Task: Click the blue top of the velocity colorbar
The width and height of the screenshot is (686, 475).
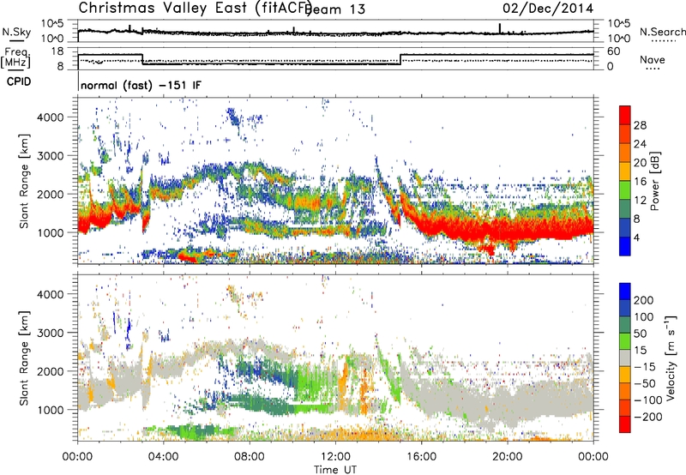Action: [625, 292]
